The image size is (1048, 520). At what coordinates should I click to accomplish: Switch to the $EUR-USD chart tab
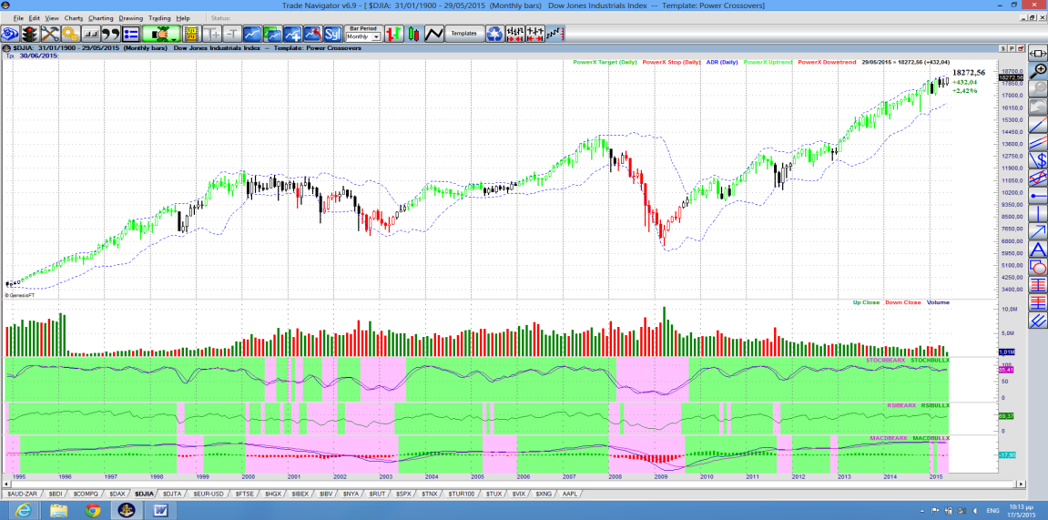208,494
